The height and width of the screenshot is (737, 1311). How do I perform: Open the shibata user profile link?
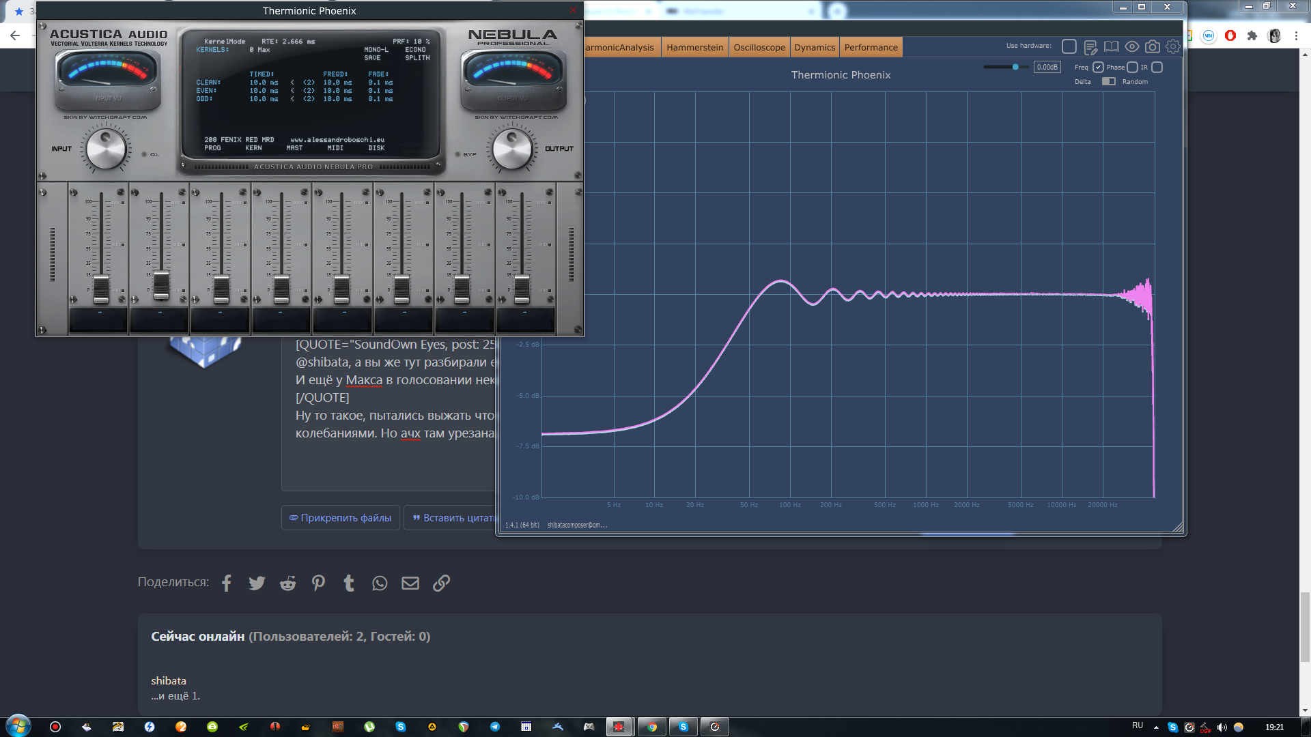[169, 680]
